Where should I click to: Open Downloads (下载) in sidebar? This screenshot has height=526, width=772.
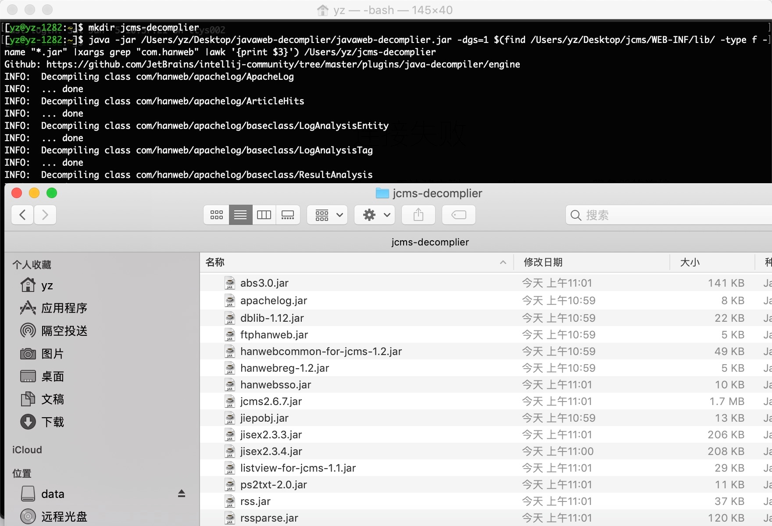[x=52, y=422]
